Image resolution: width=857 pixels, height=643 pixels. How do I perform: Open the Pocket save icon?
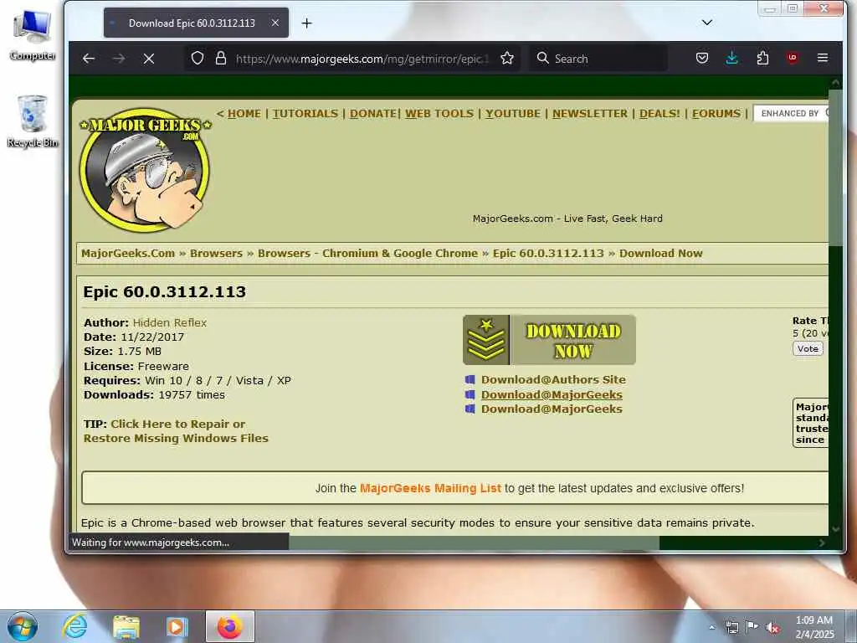(702, 58)
